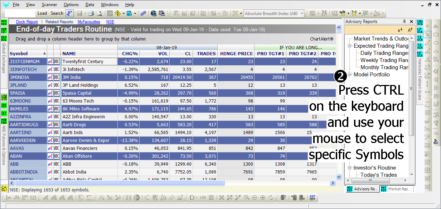
Task: Pin the Advisory Reports panel
Action: [x=404, y=22]
